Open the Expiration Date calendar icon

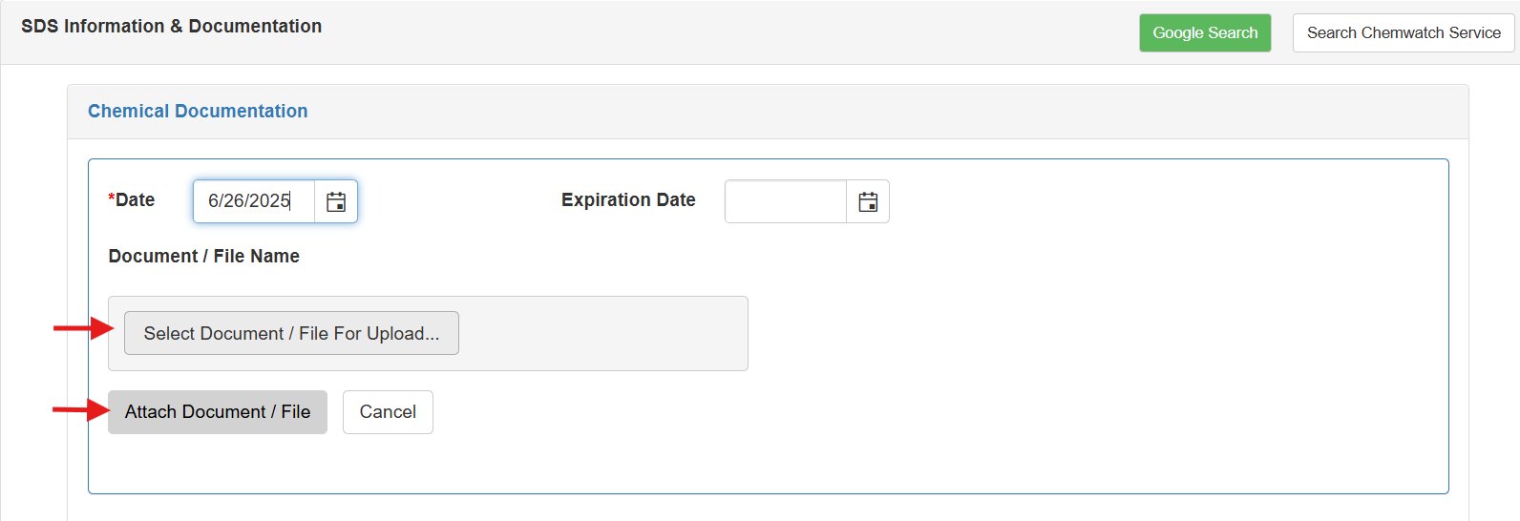868,201
